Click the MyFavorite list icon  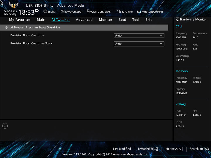63,11
